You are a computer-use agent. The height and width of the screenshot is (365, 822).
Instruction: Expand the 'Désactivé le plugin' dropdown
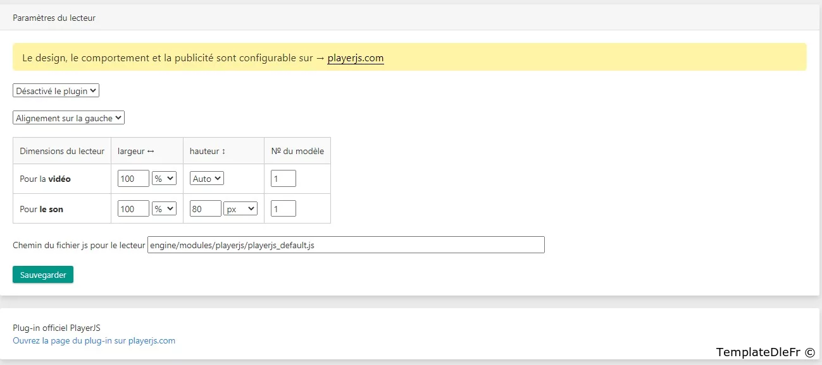click(x=56, y=91)
